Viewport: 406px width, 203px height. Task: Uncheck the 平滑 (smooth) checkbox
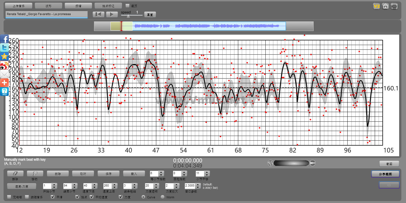[x=53, y=197]
